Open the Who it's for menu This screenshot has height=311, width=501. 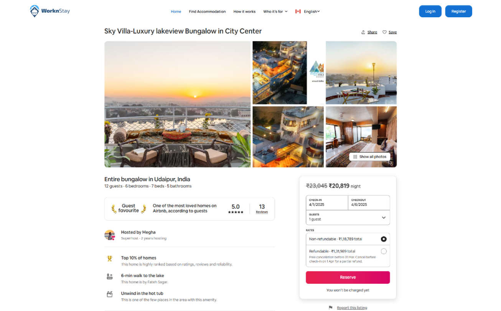(x=275, y=12)
